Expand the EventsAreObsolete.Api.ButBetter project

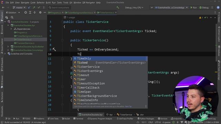8,46
